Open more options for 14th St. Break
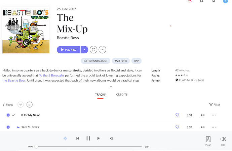The height and width of the screenshot is (151, 232). pyautogui.click(x=214, y=127)
